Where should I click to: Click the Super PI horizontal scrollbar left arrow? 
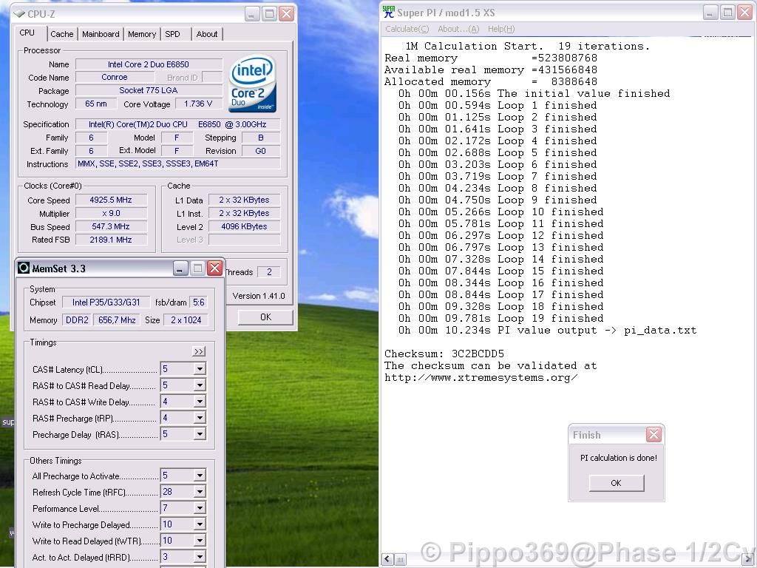pyautogui.click(x=387, y=559)
